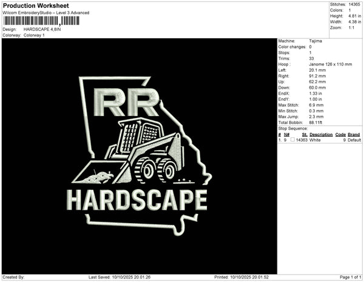Click the 'Description' column header
364x282 pixels.
click(x=321, y=134)
